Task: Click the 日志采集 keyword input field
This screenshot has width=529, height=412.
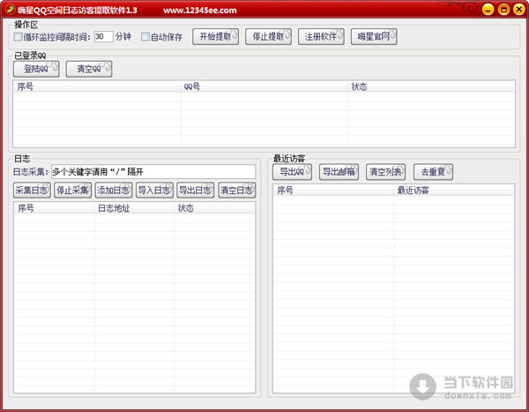Action: 153,172
